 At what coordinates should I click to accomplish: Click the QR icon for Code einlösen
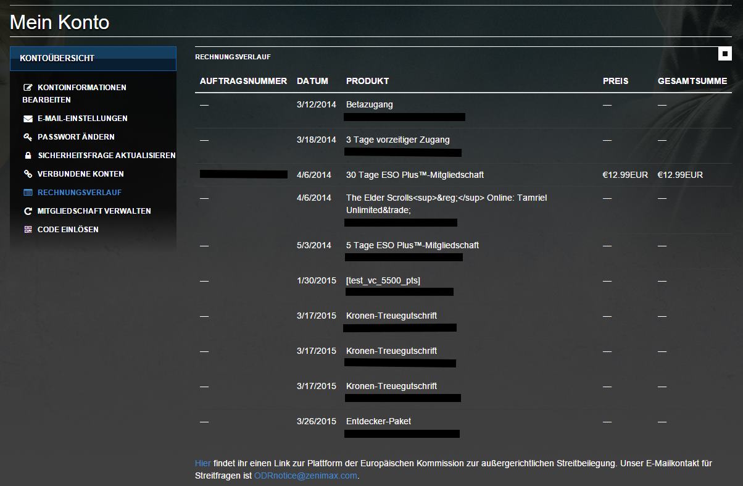(28, 230)
